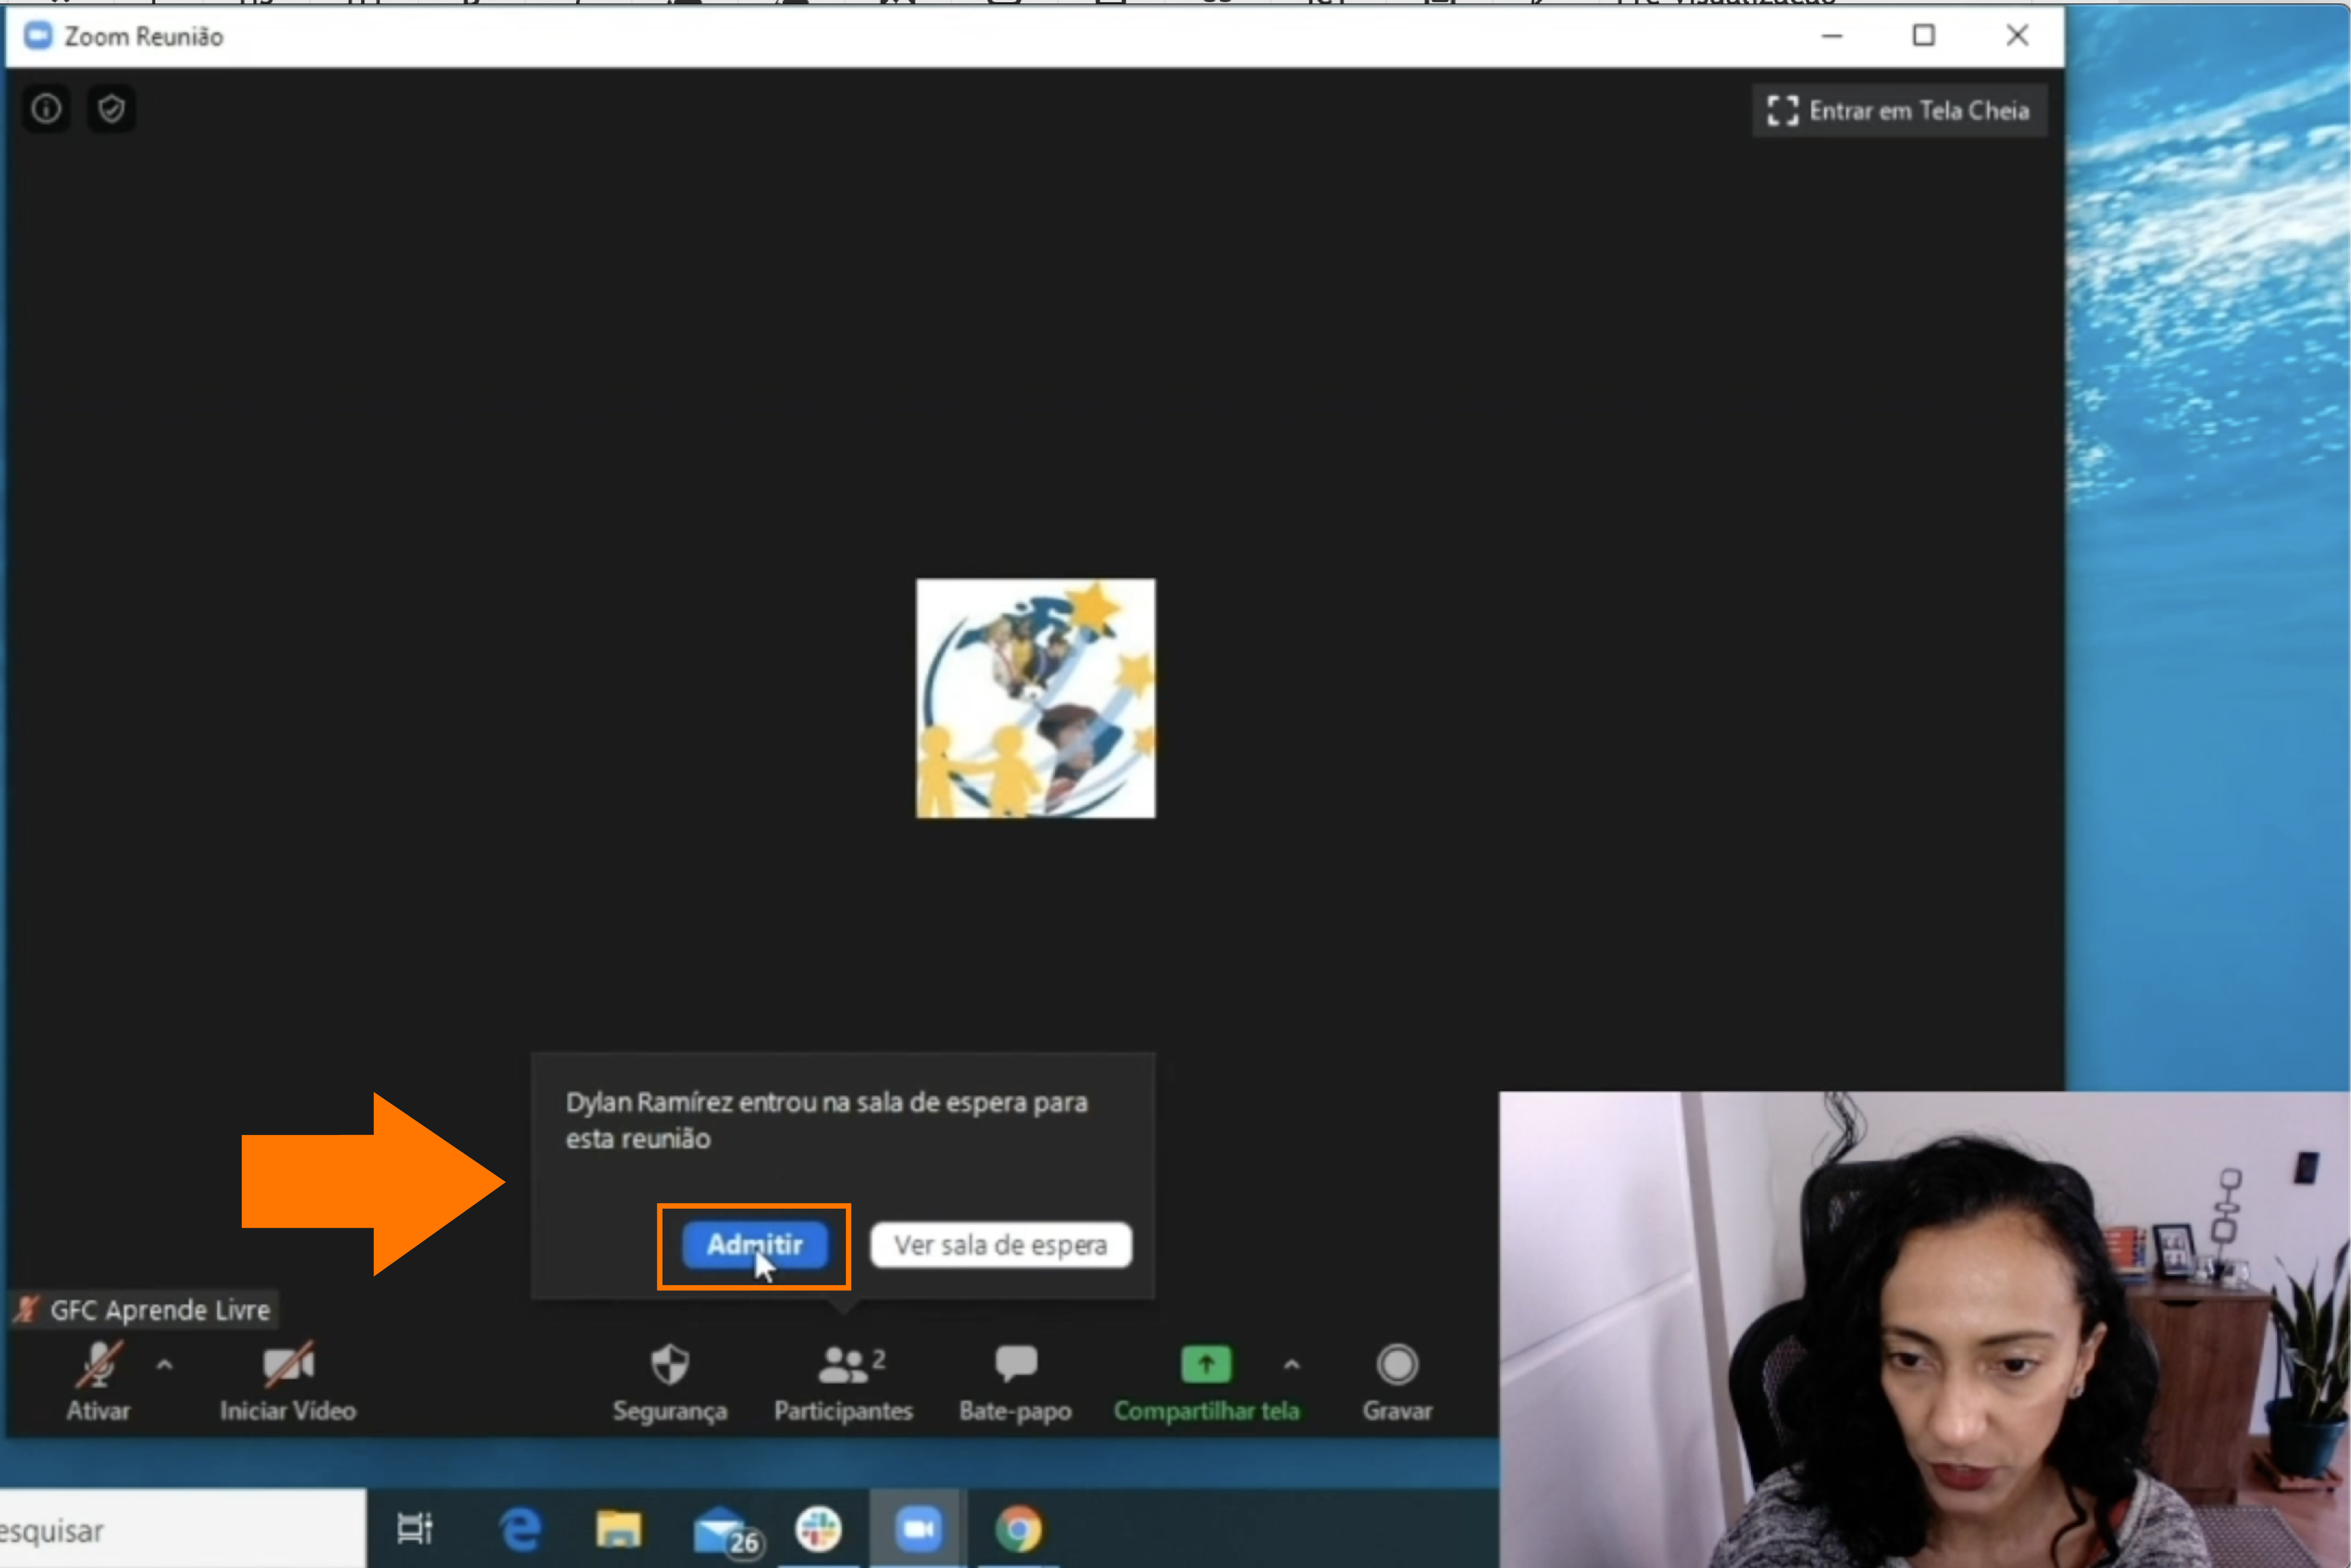The height and width of the screenshot is (1568, 2351).
Task: Click the GFC Aprende Livre name label
Action: pyautogui.click(x=145, y=1309)
